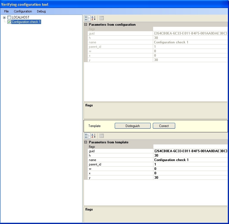Click flags value field in template parameters
This screenshot has height=224, width=229.
pos(190,147)
